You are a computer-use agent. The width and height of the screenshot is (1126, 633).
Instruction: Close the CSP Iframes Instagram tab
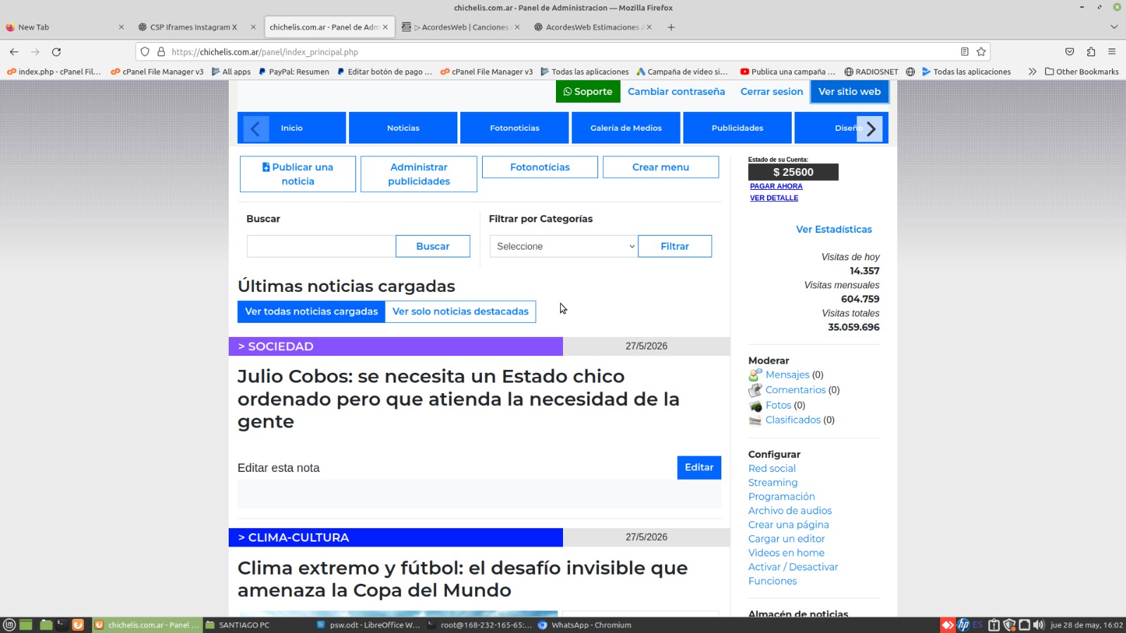253,27
